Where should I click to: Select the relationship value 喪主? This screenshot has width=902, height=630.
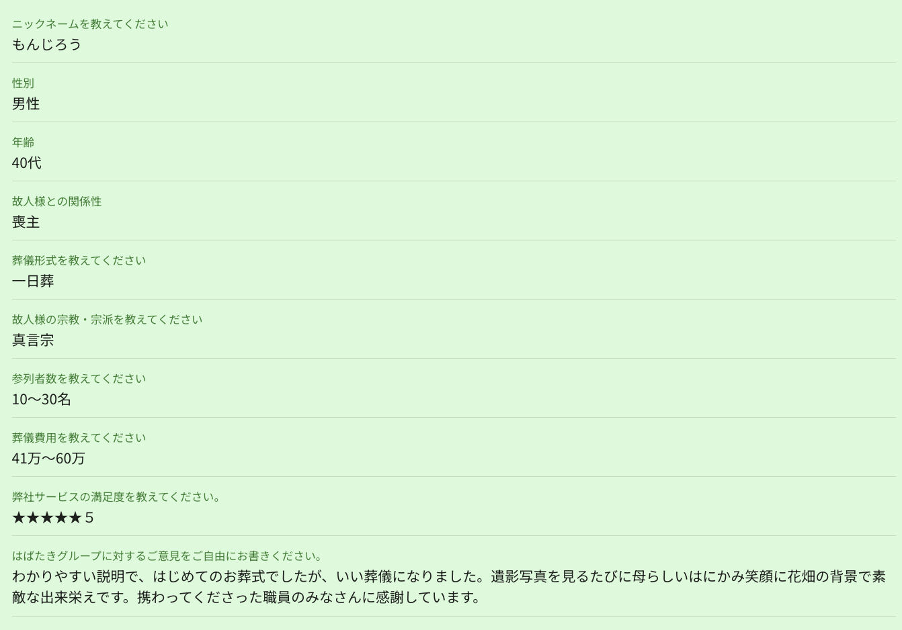(26, 222)
